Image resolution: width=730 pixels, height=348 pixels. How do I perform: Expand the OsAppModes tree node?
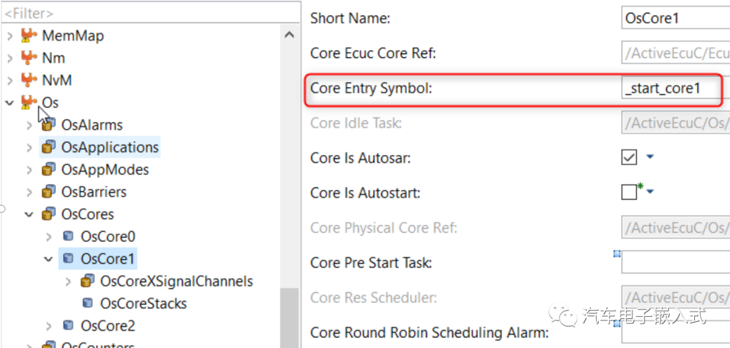pyautogui.click(x=29, y=169)
